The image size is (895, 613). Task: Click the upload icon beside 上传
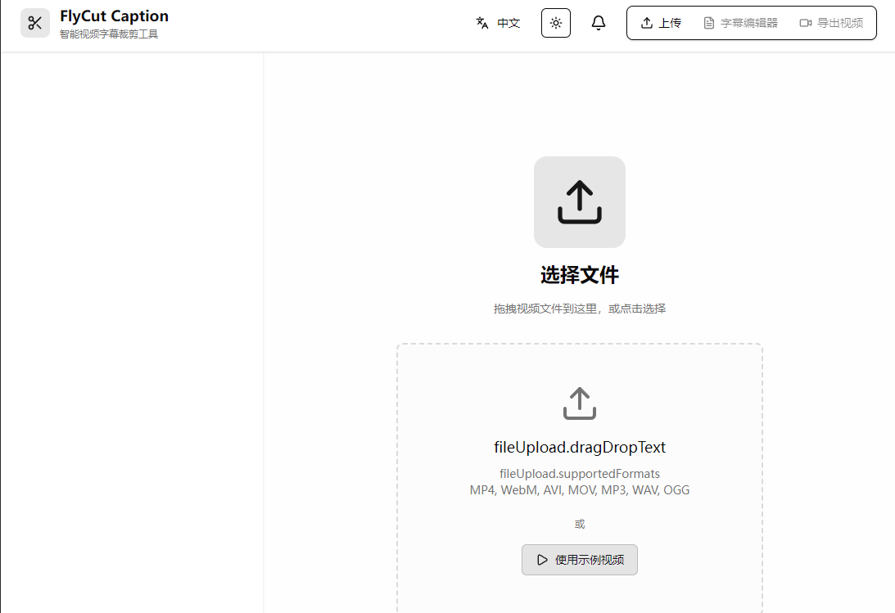tap(647, 23)
